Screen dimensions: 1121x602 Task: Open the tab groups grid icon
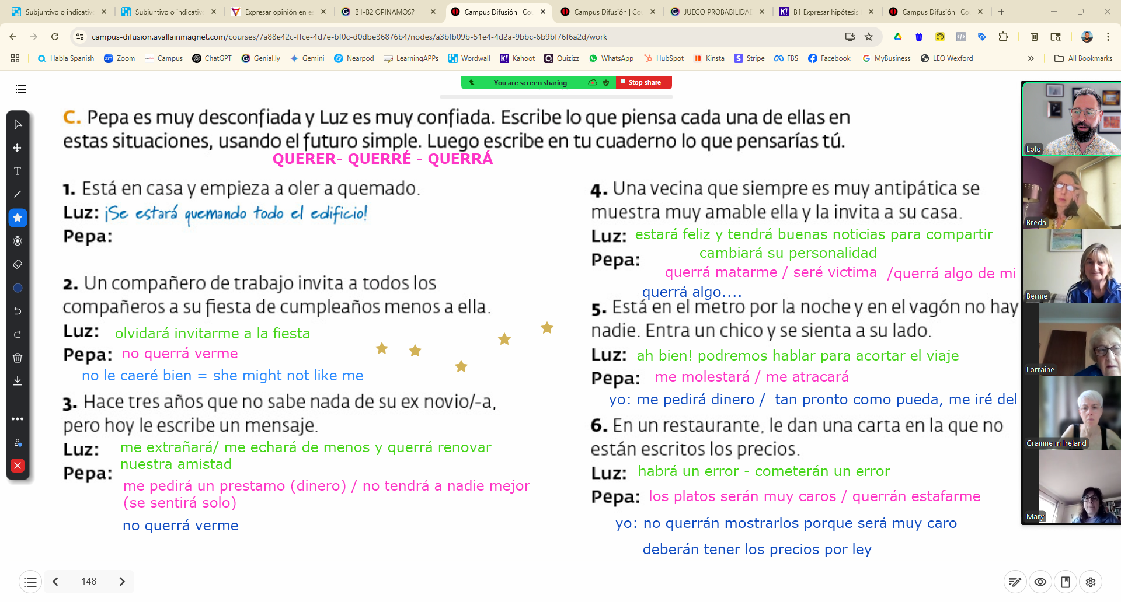pos(15,58)
